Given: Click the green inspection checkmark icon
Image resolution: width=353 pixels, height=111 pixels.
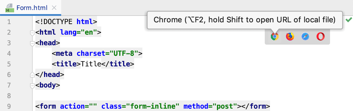Looking at the screenshot, I should tap(349, 20).
